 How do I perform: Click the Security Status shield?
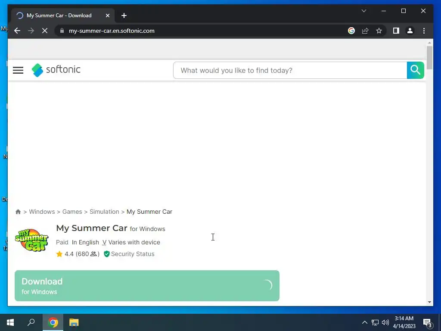pyautogui.click(x=107, y=254)
